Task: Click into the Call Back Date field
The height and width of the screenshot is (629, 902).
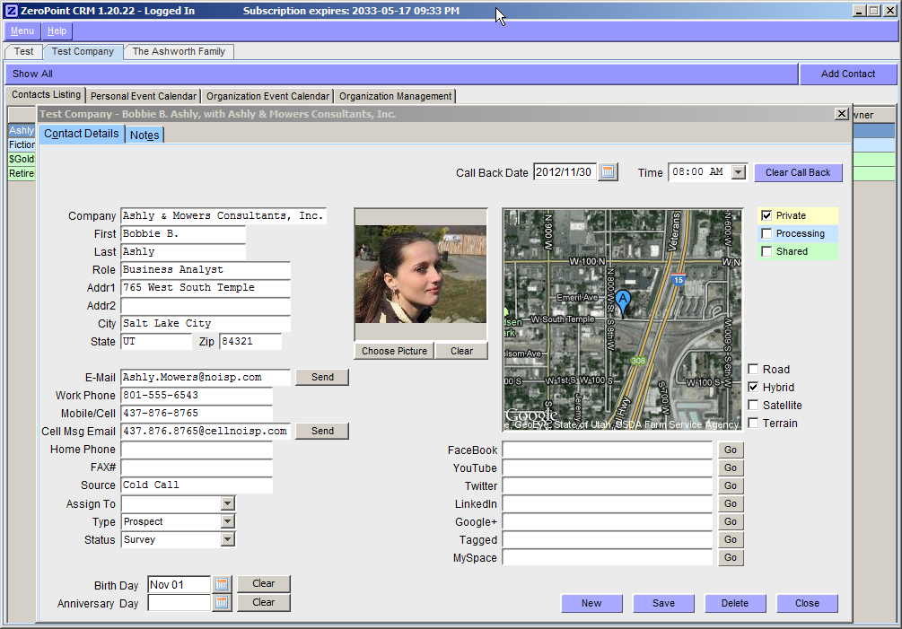Action: pyautogui.click(x=565, y=172)
